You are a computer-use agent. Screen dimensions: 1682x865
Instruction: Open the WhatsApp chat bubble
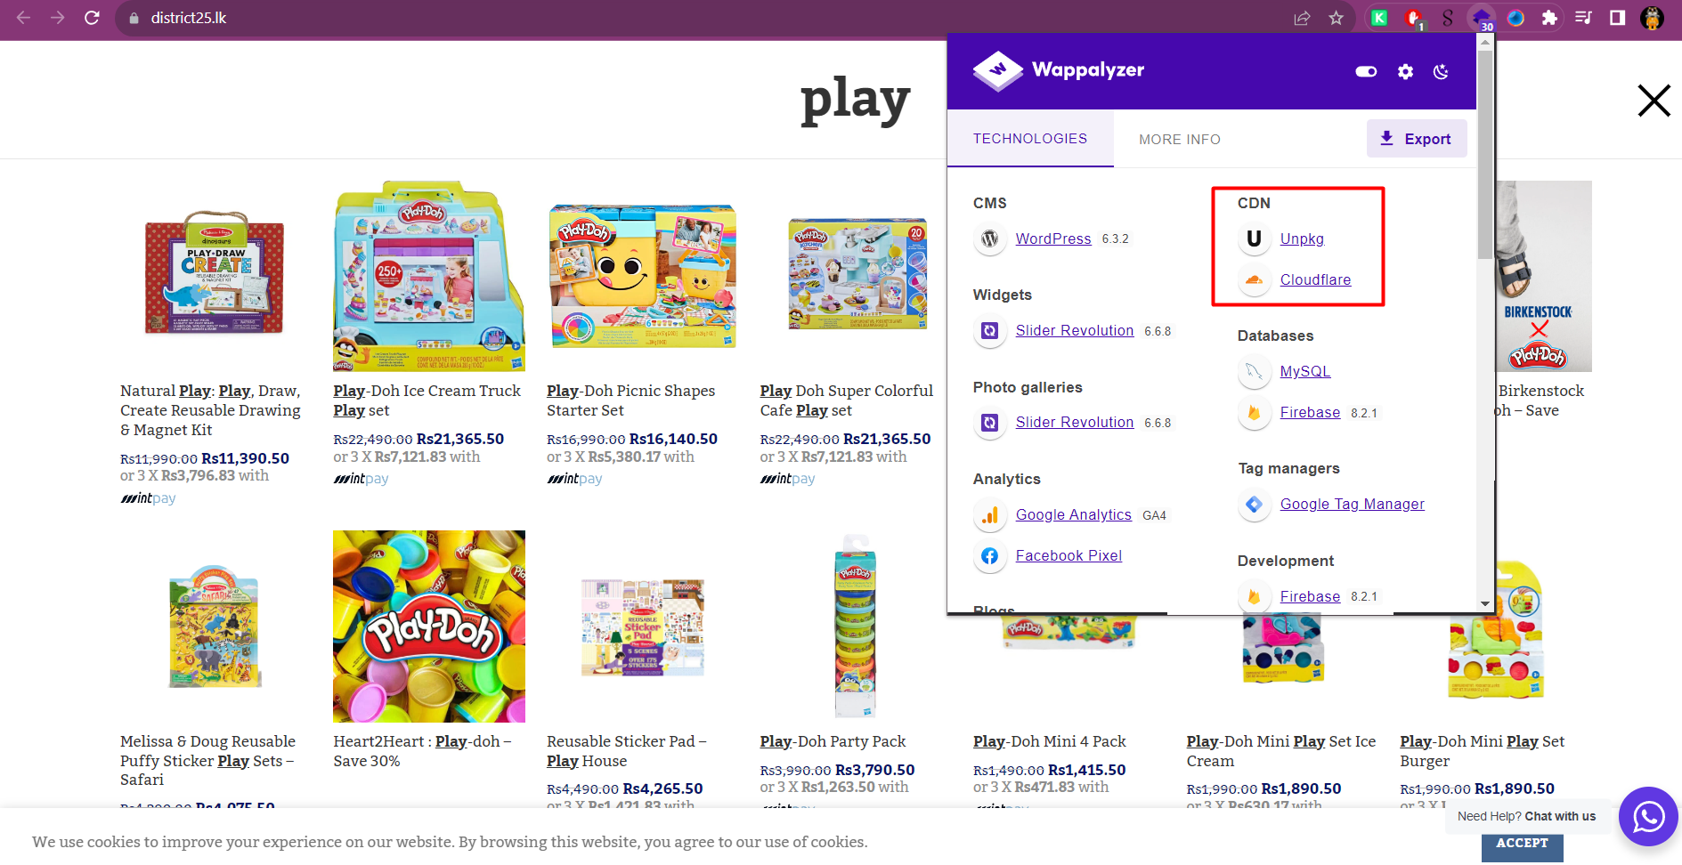click(1648, 816)
